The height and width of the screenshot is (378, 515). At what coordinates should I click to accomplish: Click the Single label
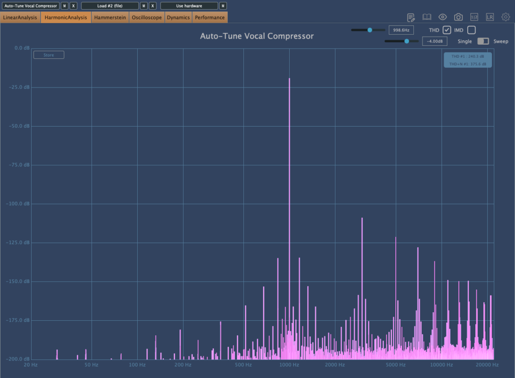click(x=464, y=41)
